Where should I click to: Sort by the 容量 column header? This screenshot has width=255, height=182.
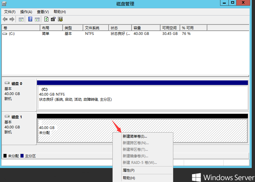click(x=146, y=28)
